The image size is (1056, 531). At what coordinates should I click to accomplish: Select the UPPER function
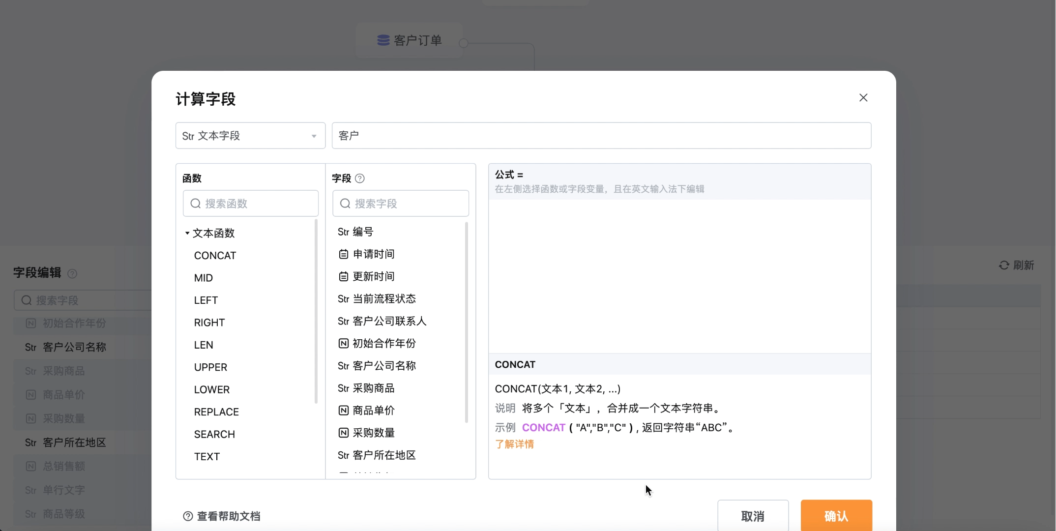click(210, 367)
